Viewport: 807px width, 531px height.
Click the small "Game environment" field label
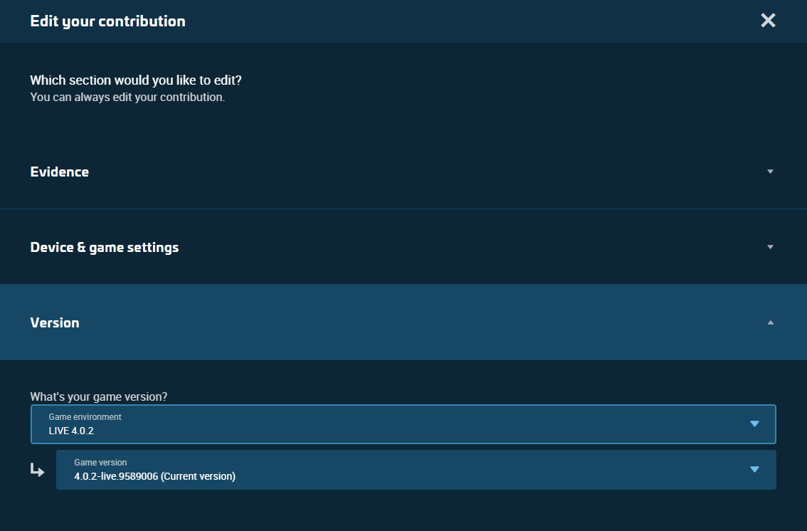click(x=85, y=417)
